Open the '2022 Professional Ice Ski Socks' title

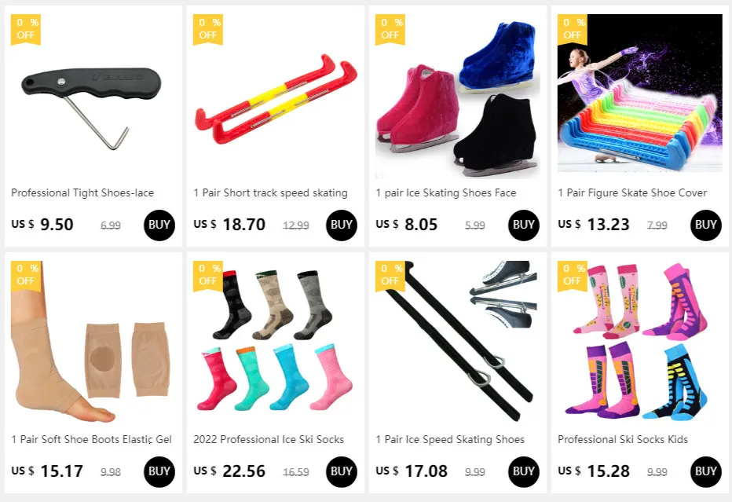point(269,439)
